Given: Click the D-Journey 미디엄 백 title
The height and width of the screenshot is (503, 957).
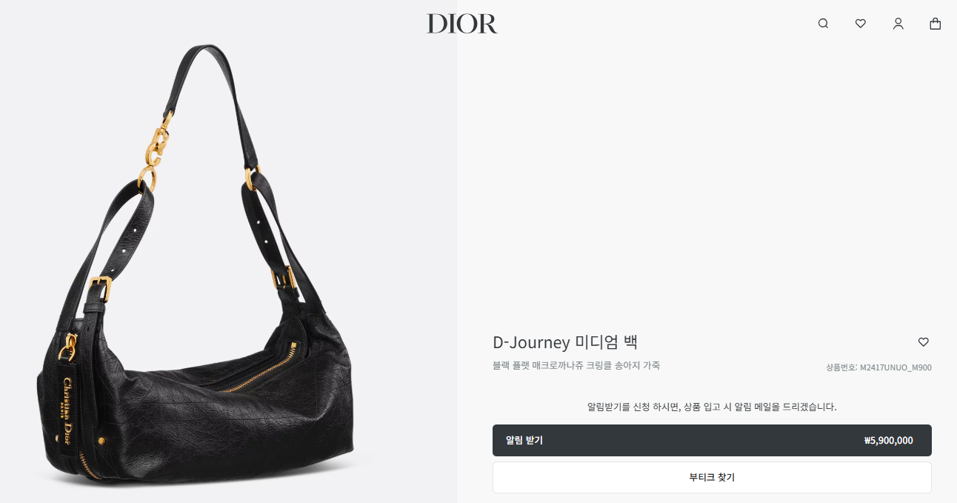Looking at the screenshot, I should (565, 342).
